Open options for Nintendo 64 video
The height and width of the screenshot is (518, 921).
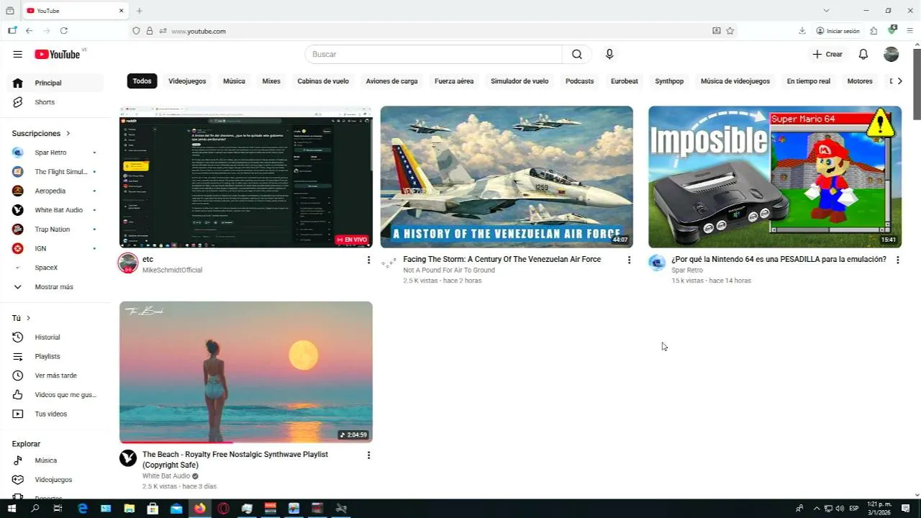click(x=897, y=260)
